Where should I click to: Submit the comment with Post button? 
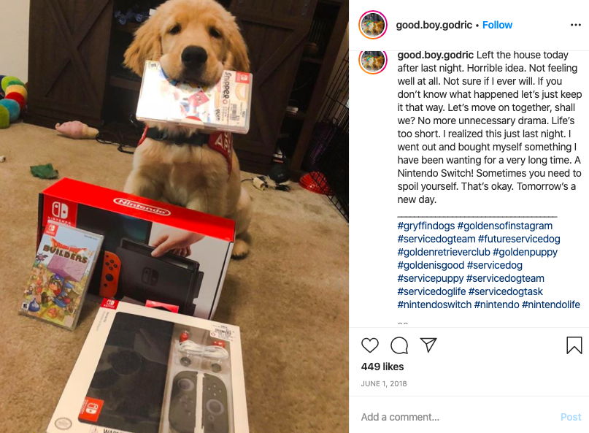click(x=571, y=417)
